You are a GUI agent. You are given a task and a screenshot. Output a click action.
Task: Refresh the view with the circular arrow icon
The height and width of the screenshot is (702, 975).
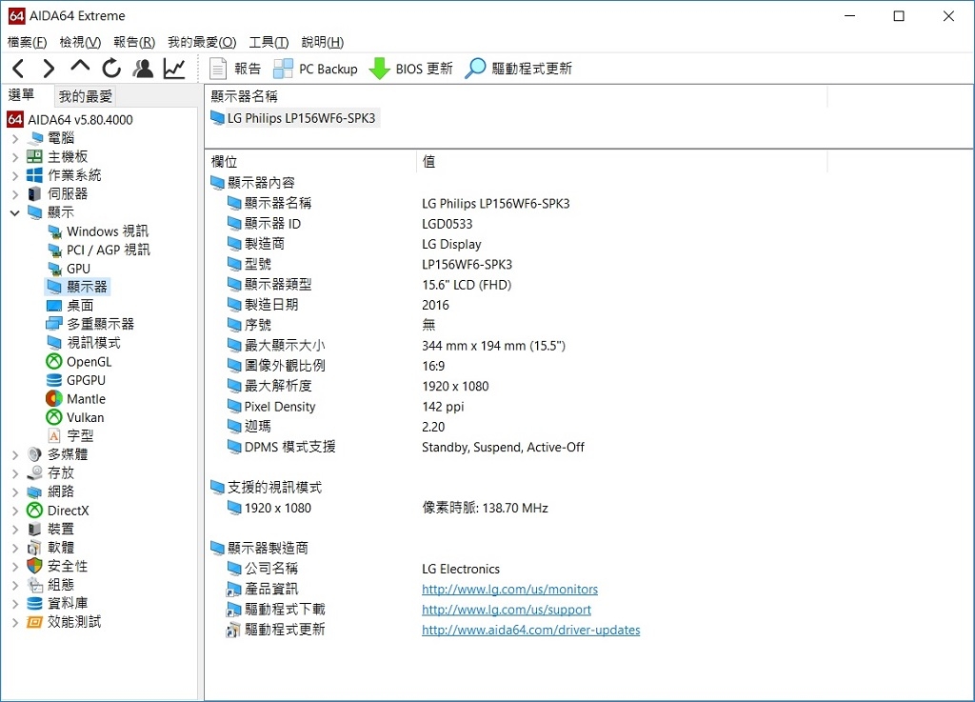[112, 69]
